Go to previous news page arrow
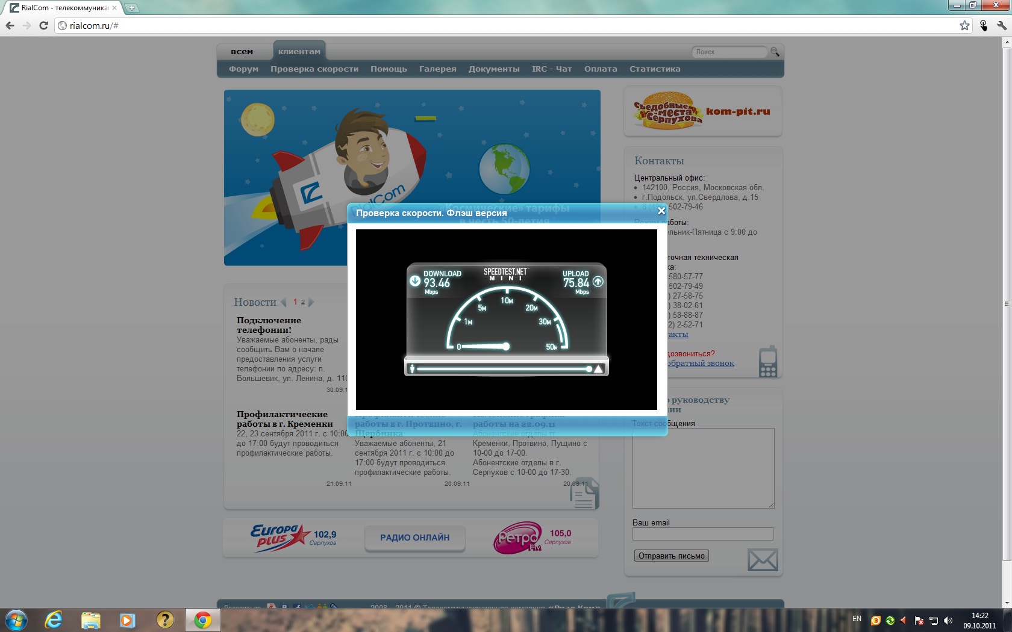Viewport: 1012px width, 632px height. (283, 302)
